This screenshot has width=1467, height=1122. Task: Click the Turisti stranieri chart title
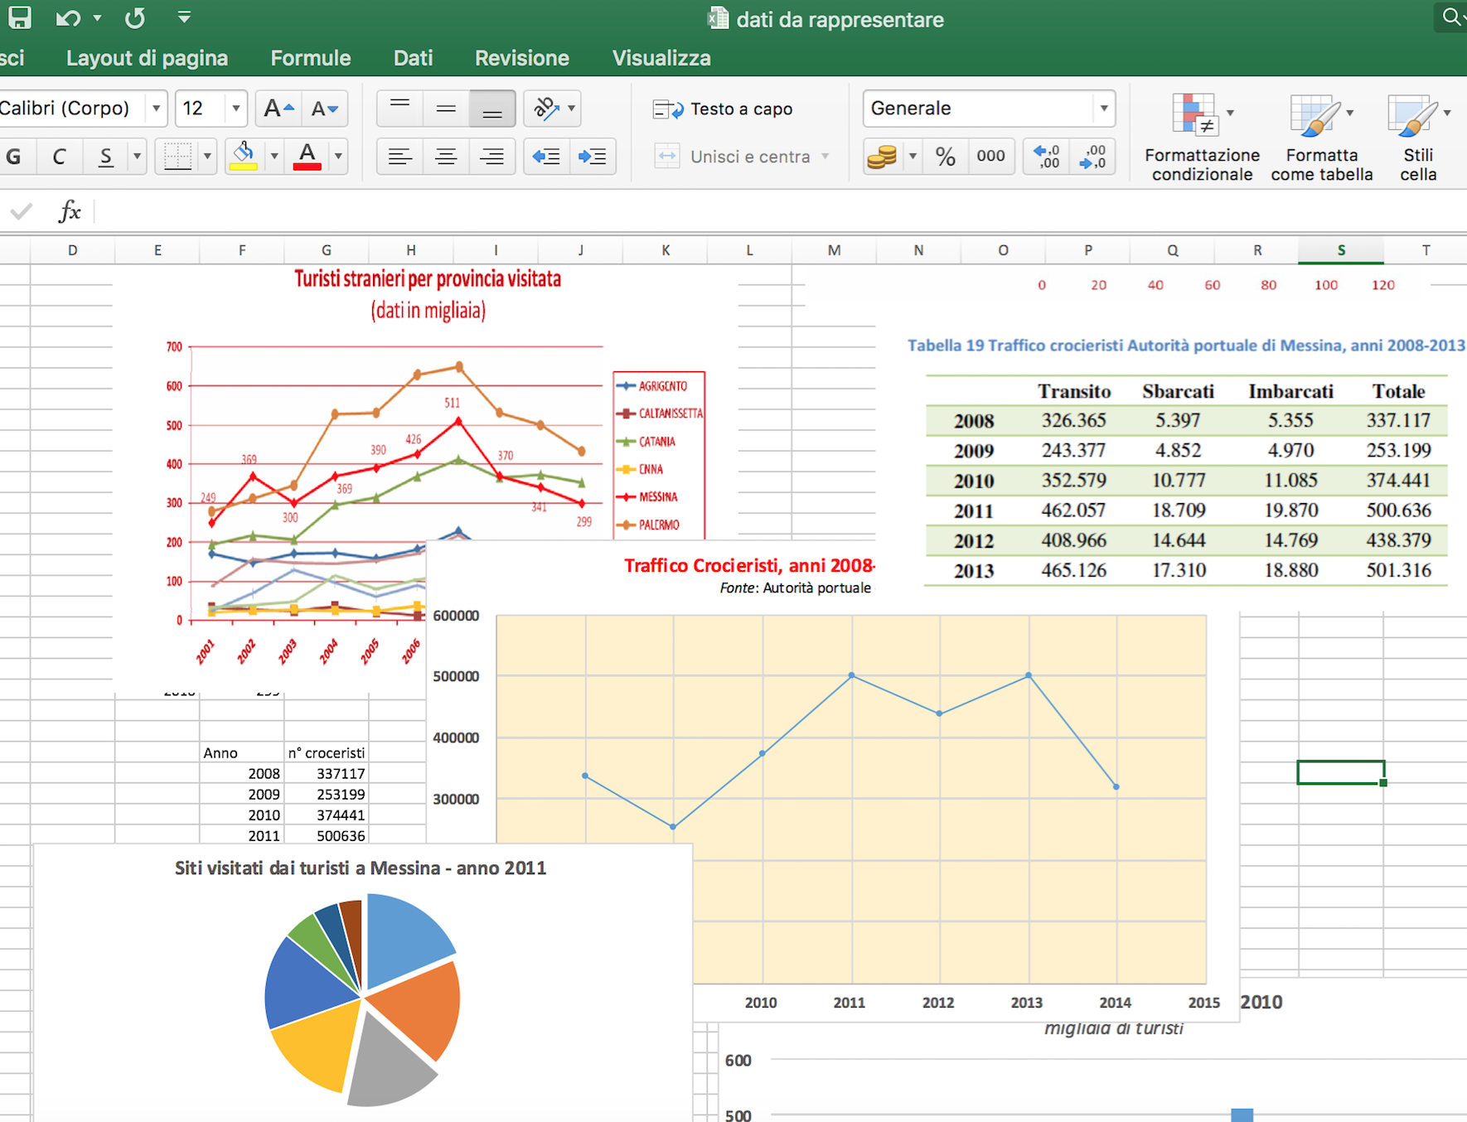[428, 278]
